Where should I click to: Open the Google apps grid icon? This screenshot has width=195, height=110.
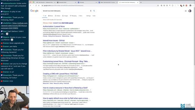click(x=186, y=11)
